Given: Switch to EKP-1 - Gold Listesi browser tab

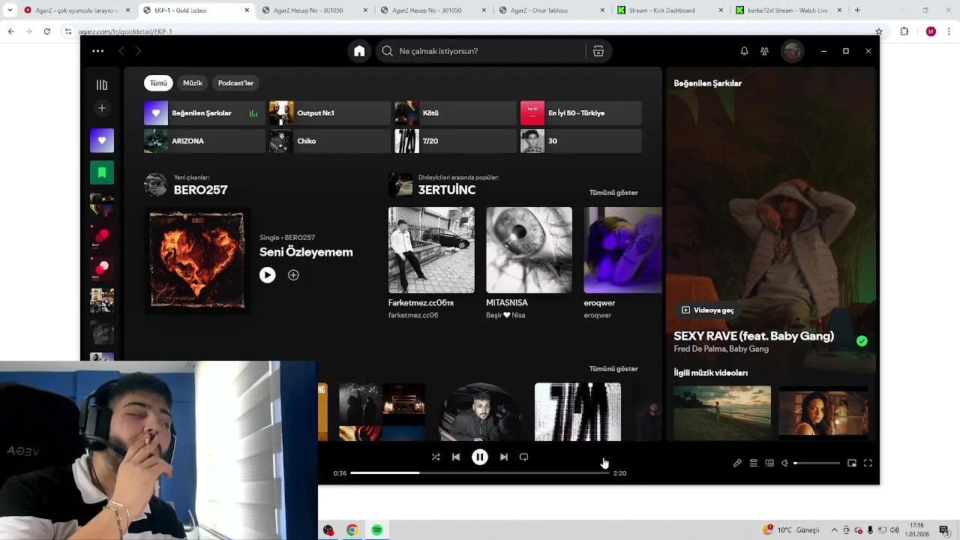Looking at the screenshot, I should tap(196, 10).
